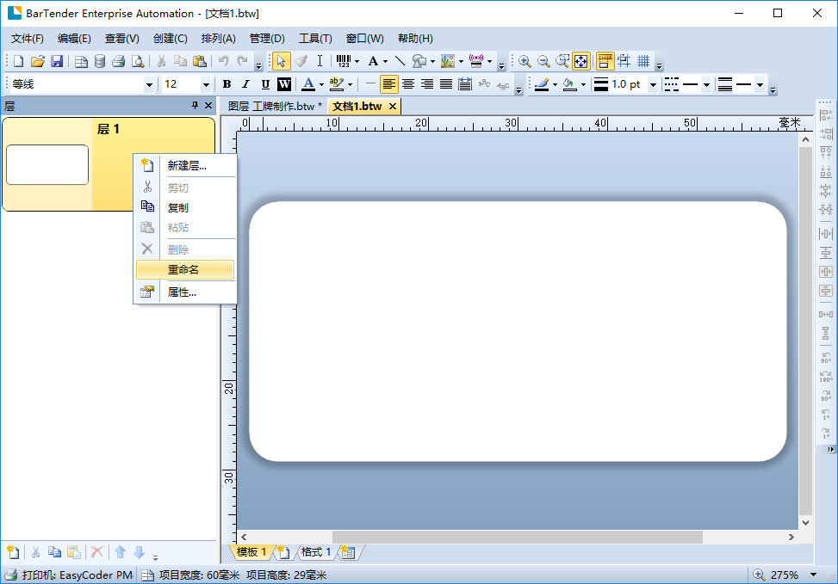Expand the font size 12 dropdown
Viewport: 838px width, 584px height.
tap(206, 84)
